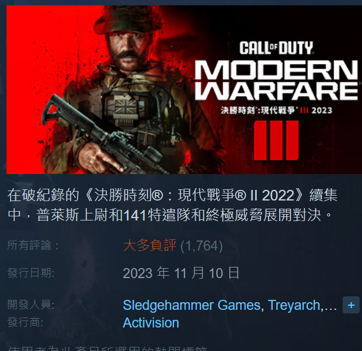Click the MODERN WARFARE title text

click(276, 80)
